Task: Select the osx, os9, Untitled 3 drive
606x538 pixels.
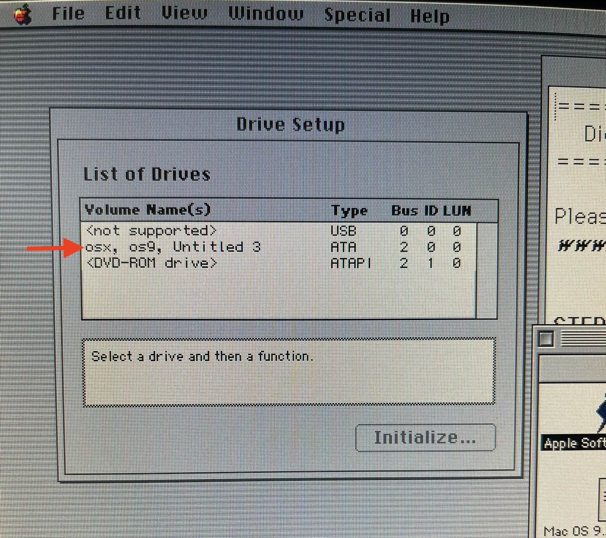Action: [278, 247]
